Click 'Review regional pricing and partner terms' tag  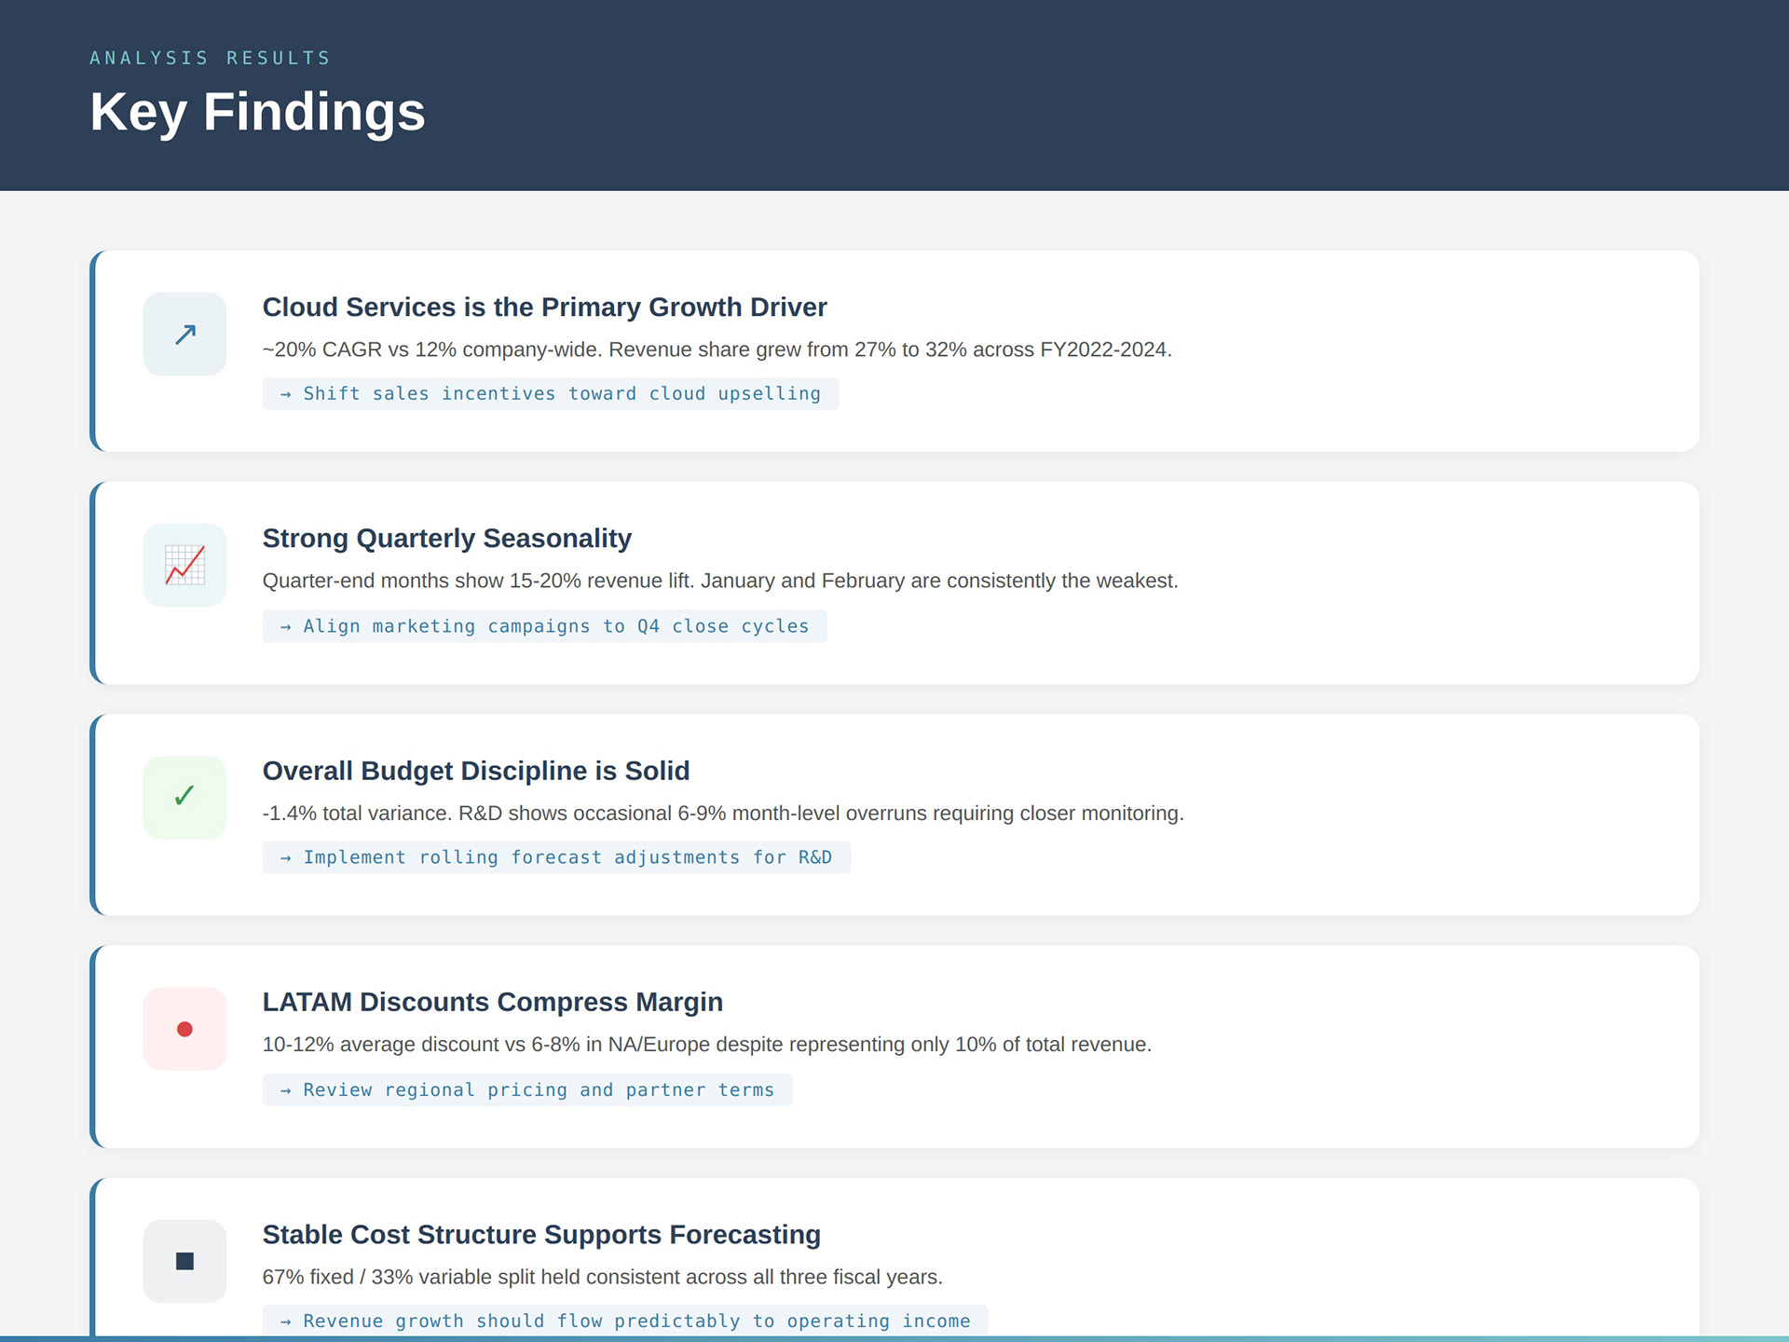click(527, 1090)
